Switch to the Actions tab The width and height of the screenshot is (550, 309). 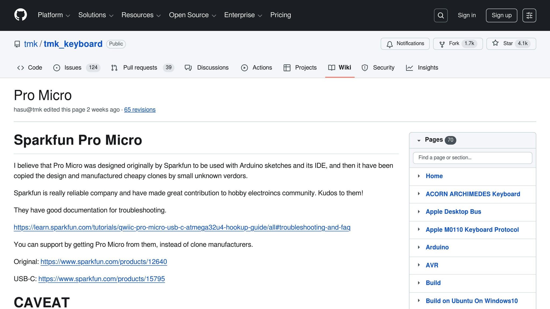(256, 68)
